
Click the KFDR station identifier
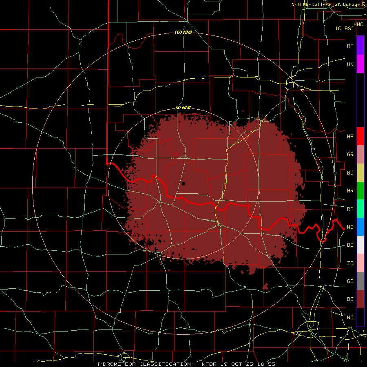tap(210, 364)
